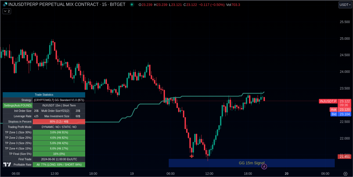353x177 pixels.
Task: Click the INJUSDTPERP chart title text
Action: click(67, 5)
